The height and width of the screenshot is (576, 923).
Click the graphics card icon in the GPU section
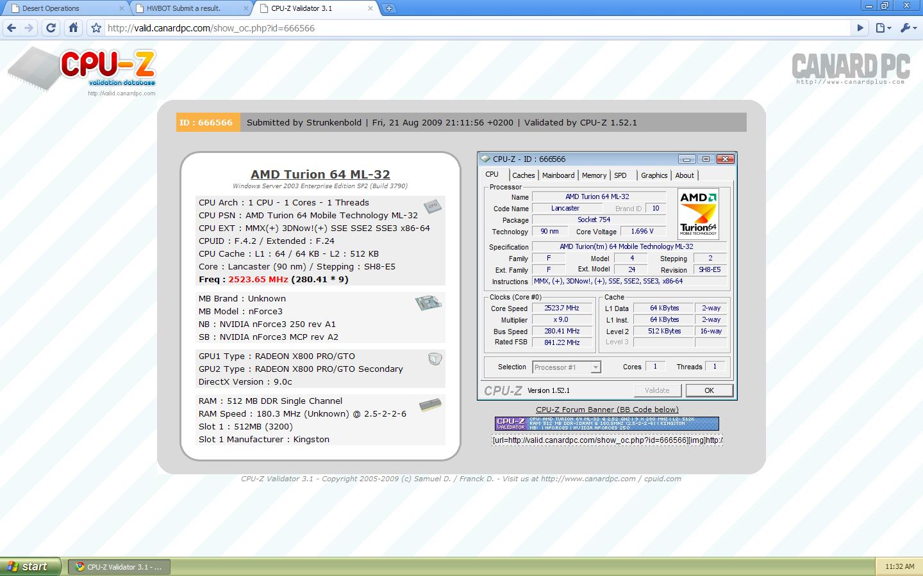[435, 359]
